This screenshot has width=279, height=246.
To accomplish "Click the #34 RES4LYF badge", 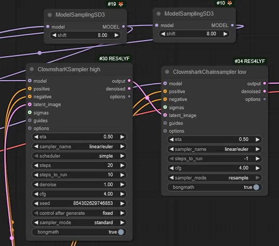I will pos(249,61).
